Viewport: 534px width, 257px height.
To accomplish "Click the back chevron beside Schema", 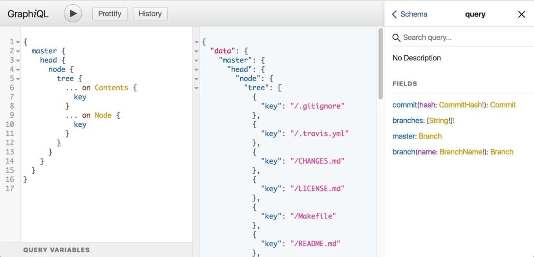I will coord(394,14).
